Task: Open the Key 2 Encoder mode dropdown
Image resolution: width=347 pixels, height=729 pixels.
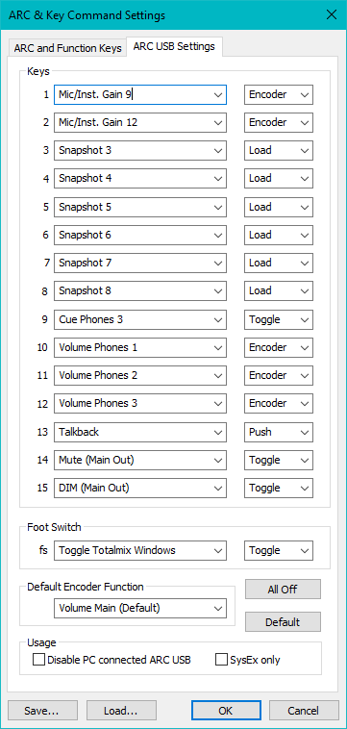Action: tap(279, 122)
